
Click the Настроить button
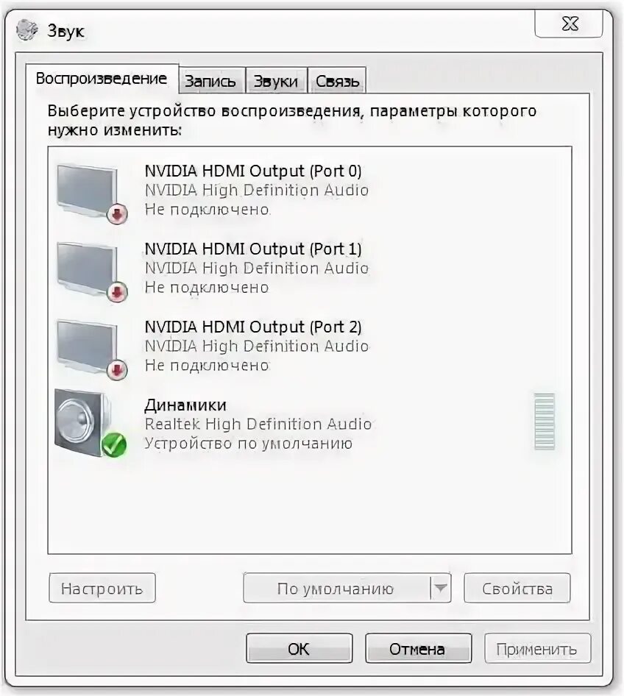(102, 588)
